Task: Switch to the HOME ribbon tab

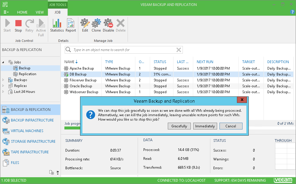Action: [x=22, y=12]
